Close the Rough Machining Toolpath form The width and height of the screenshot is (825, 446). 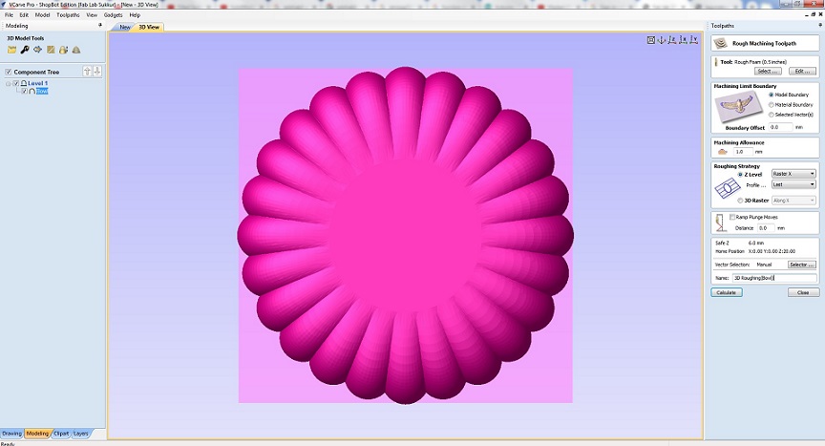click(x=803, y=292)
